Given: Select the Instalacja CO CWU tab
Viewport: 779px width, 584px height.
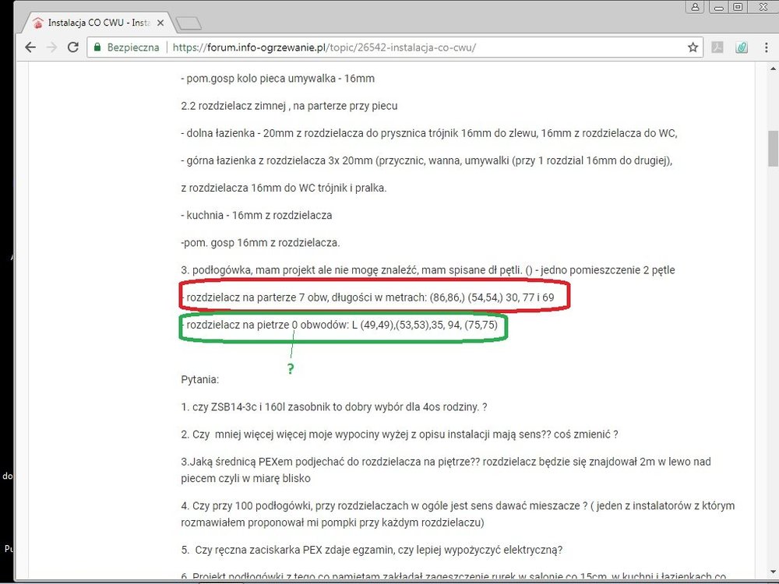Looking at the screenshot, I should [93, 22].
